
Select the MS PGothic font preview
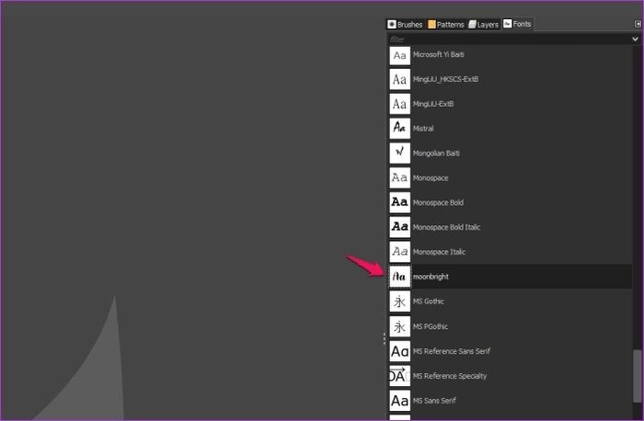click(x=399, y=326)
